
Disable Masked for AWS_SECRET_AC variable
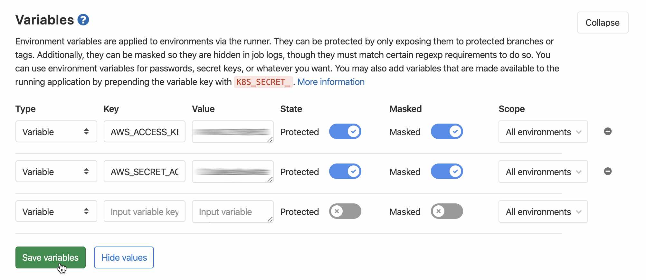447,171
